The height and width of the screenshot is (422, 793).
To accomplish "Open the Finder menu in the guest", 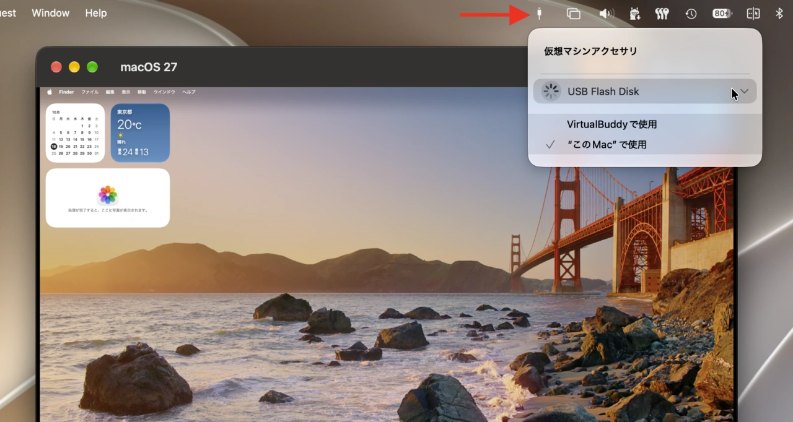I will 66,92.
